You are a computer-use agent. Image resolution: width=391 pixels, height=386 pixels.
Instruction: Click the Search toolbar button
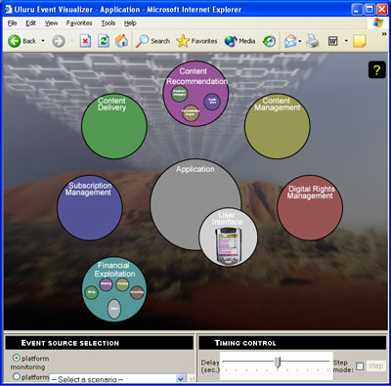click(152, 41)
